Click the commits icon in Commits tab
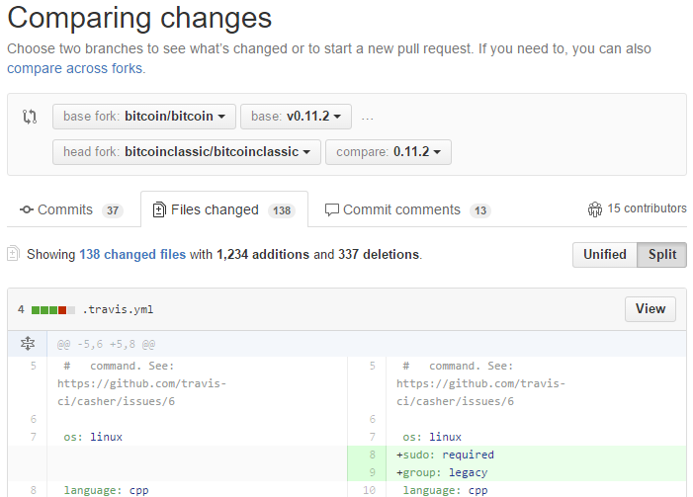 click(27, 209)
